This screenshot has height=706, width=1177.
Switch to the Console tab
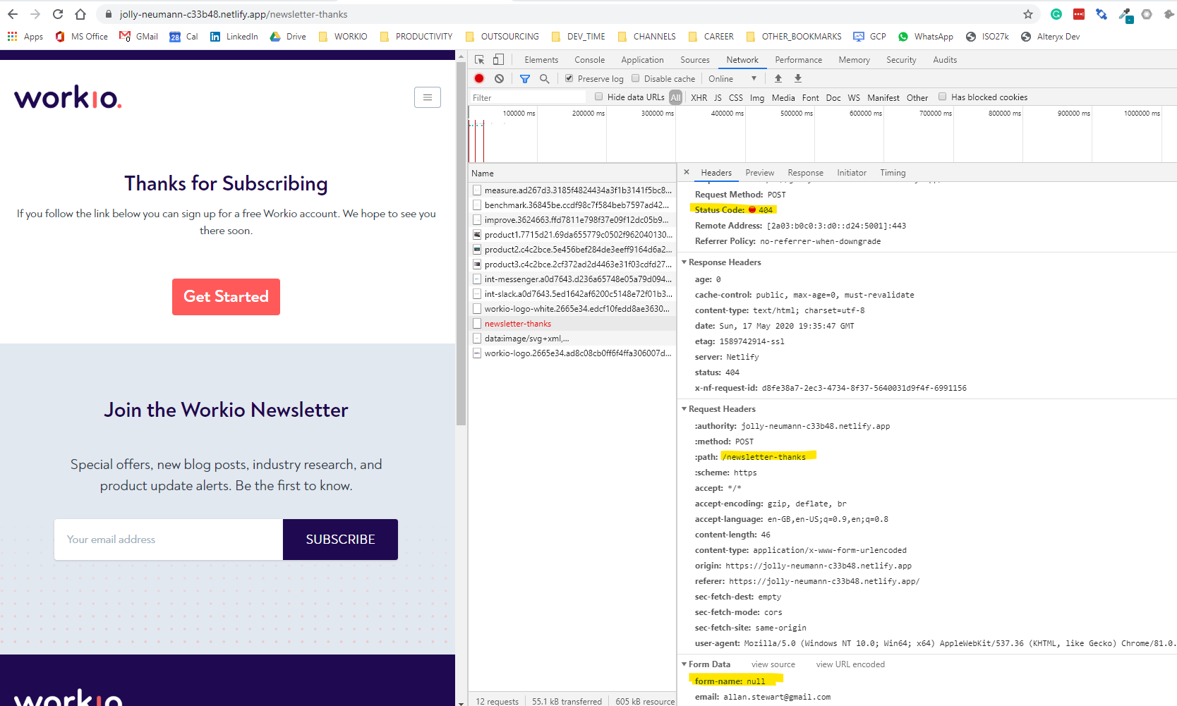tap(590, 60)
